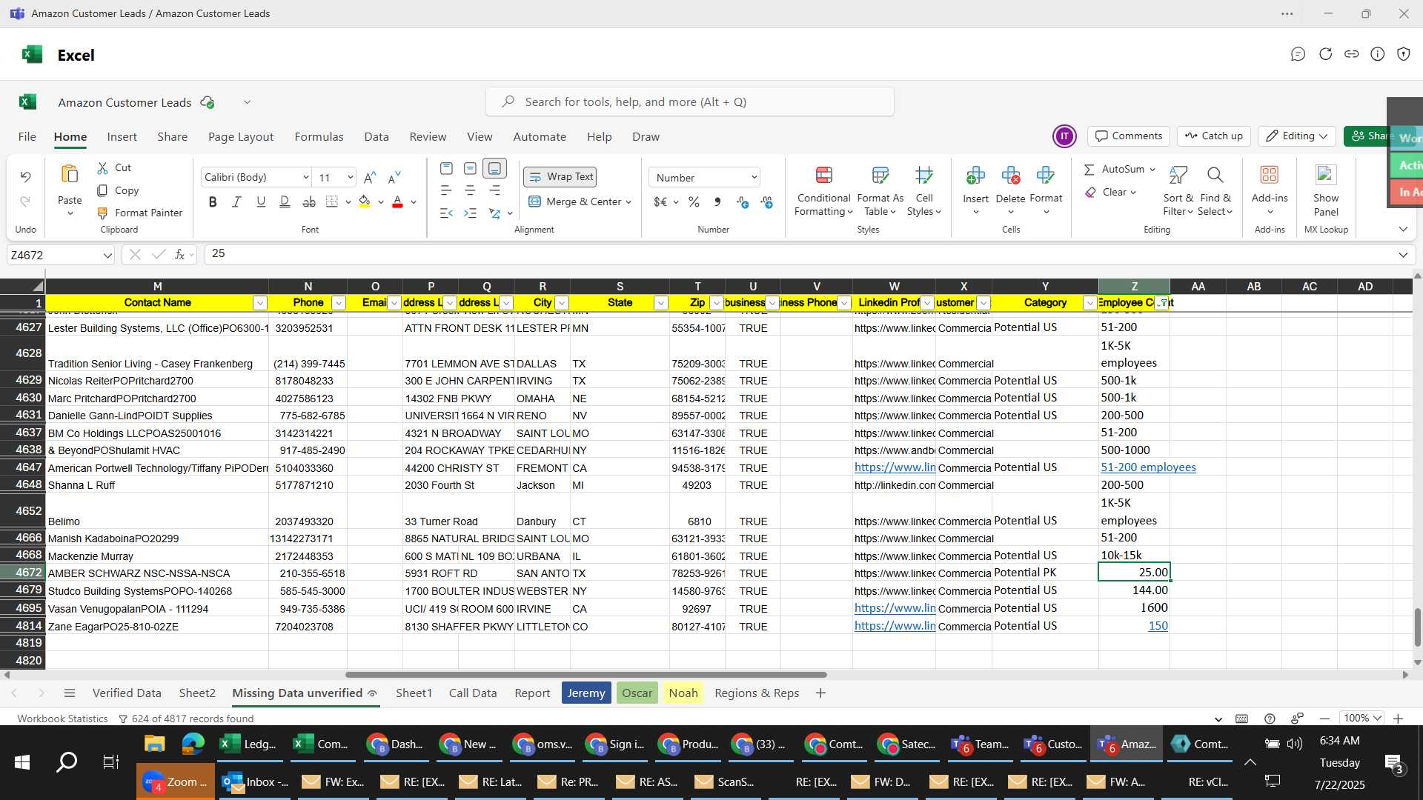Expand the formula bar chevron
The width and height of the screenshot is (1423, 800).
pyautogui.click(x=1403, y=255)
